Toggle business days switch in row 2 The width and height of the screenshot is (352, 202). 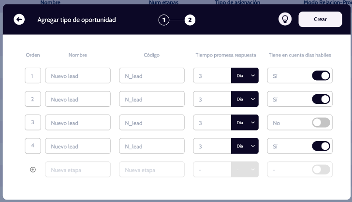pyautogui.click(x=321, y=100)
